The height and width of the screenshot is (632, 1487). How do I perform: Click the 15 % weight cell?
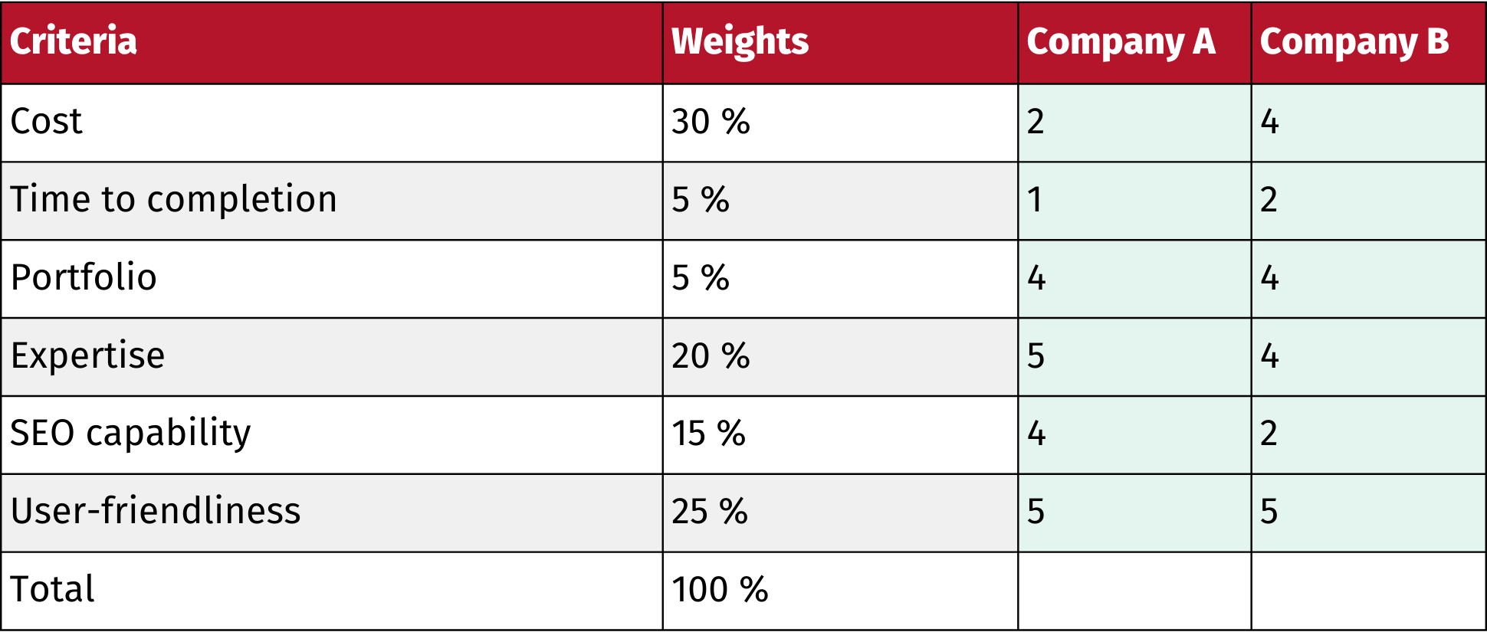[x=840, y=434]
